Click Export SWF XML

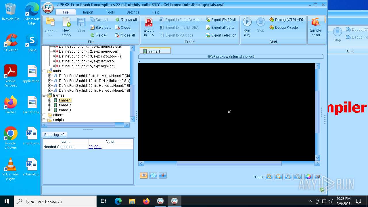pos(221,20)
